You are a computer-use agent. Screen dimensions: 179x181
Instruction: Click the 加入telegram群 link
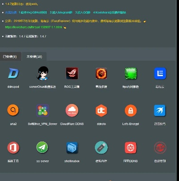click(61, 13)
